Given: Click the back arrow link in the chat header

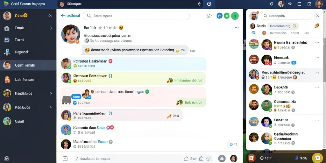Looking at the screenshot, I should (x=70, y=16).
